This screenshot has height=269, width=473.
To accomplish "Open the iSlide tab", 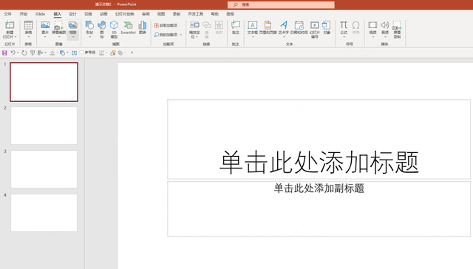I will 40,14.
